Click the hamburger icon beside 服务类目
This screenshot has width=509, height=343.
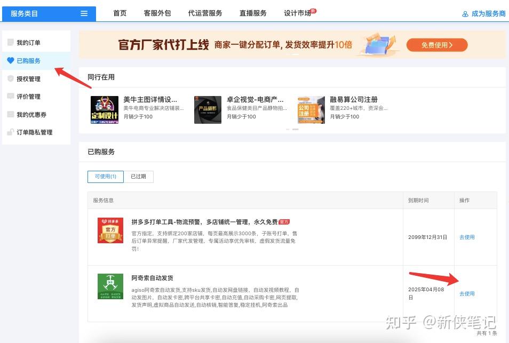point(84,14)
